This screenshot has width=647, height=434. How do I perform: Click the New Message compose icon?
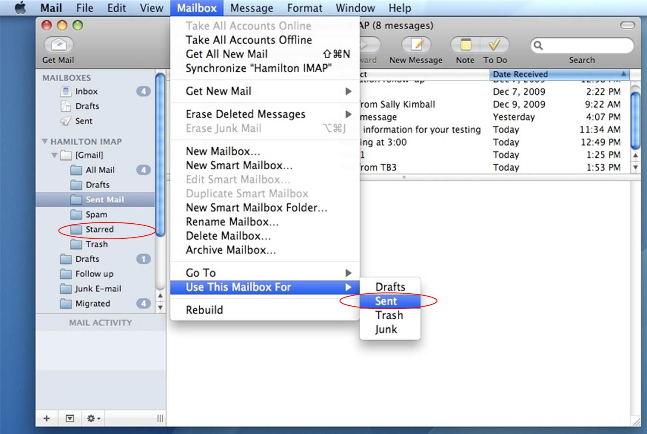coord(417,44)
